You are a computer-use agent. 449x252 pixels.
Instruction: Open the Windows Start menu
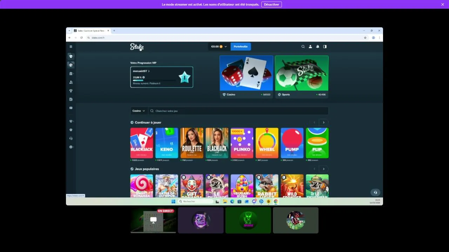(x=173, y=202)
